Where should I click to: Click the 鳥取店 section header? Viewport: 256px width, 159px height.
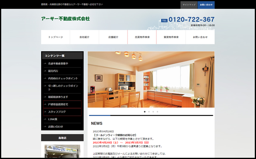click(x=62, y=138)
